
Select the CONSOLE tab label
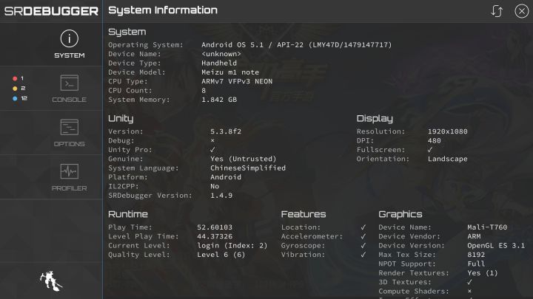coord(70,100)
